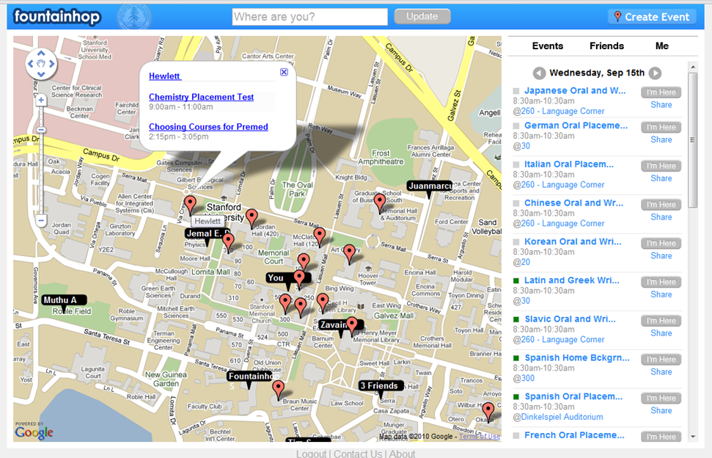Click the 'You' marker label on map
Image resolution: width=712 pixels, height=458 pixels.
click(x=276, y=278)
